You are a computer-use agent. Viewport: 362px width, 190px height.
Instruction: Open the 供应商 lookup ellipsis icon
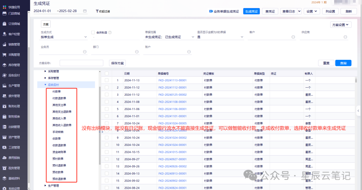345,37
